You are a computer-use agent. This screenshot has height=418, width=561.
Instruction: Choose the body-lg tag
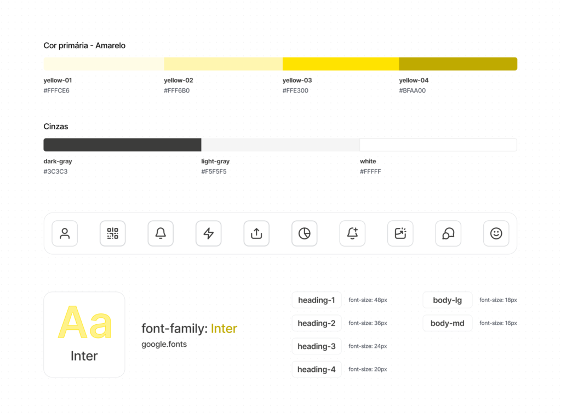coord(447,300)
